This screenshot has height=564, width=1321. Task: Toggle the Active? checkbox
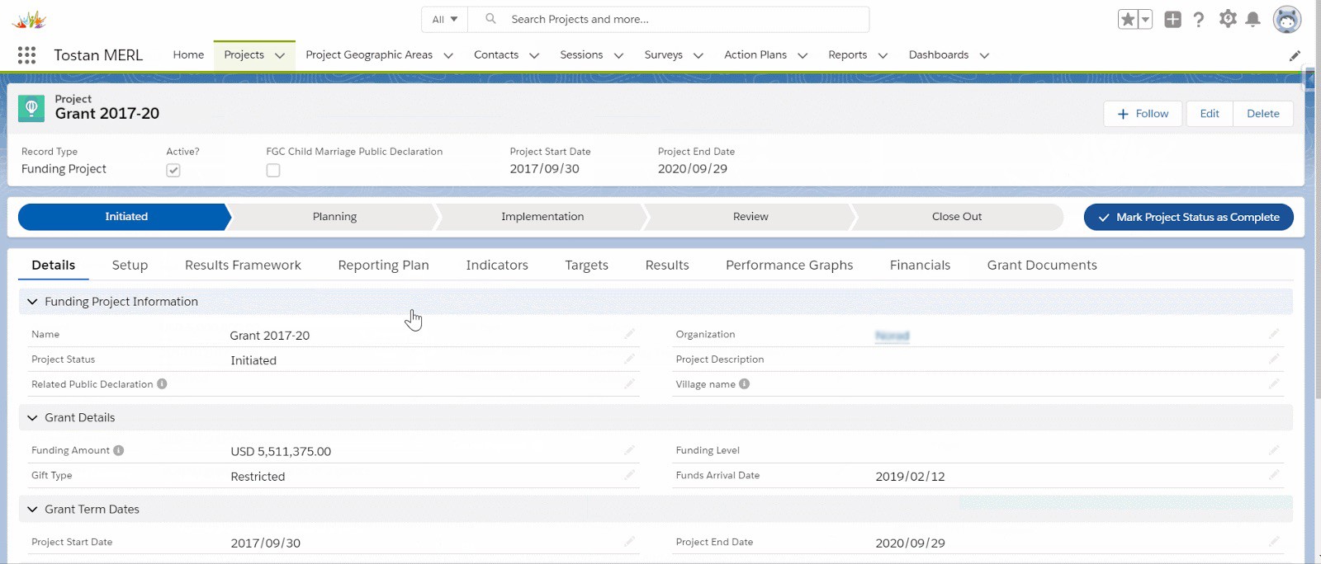pos(173,170)
